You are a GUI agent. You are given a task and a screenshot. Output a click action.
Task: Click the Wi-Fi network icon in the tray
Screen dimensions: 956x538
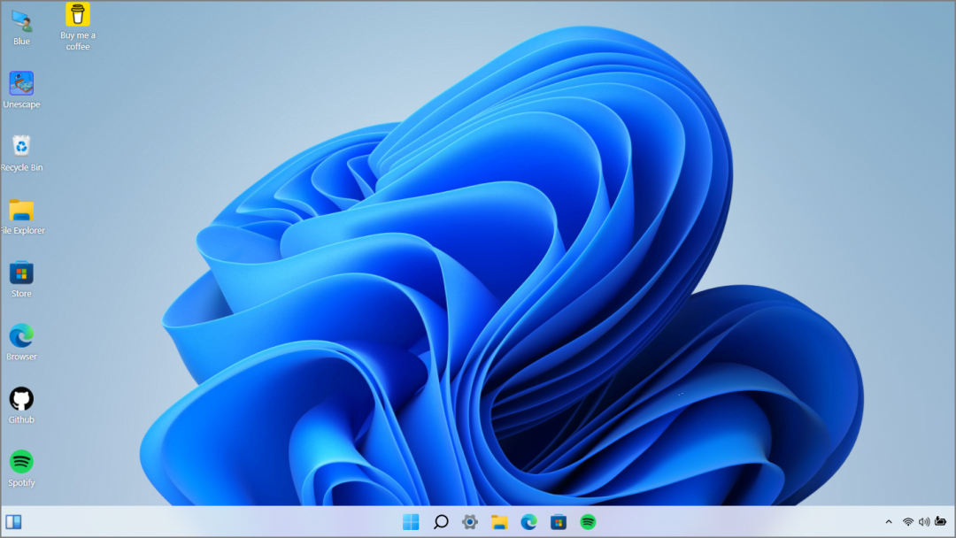[x=908, y=522]
